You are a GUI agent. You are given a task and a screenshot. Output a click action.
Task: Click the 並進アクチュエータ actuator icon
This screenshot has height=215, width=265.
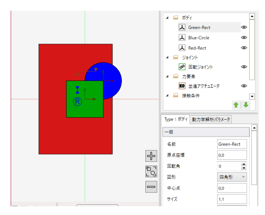click(182, 86)
